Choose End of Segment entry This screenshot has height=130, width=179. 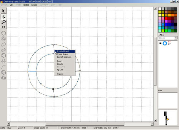click(65, 57)
